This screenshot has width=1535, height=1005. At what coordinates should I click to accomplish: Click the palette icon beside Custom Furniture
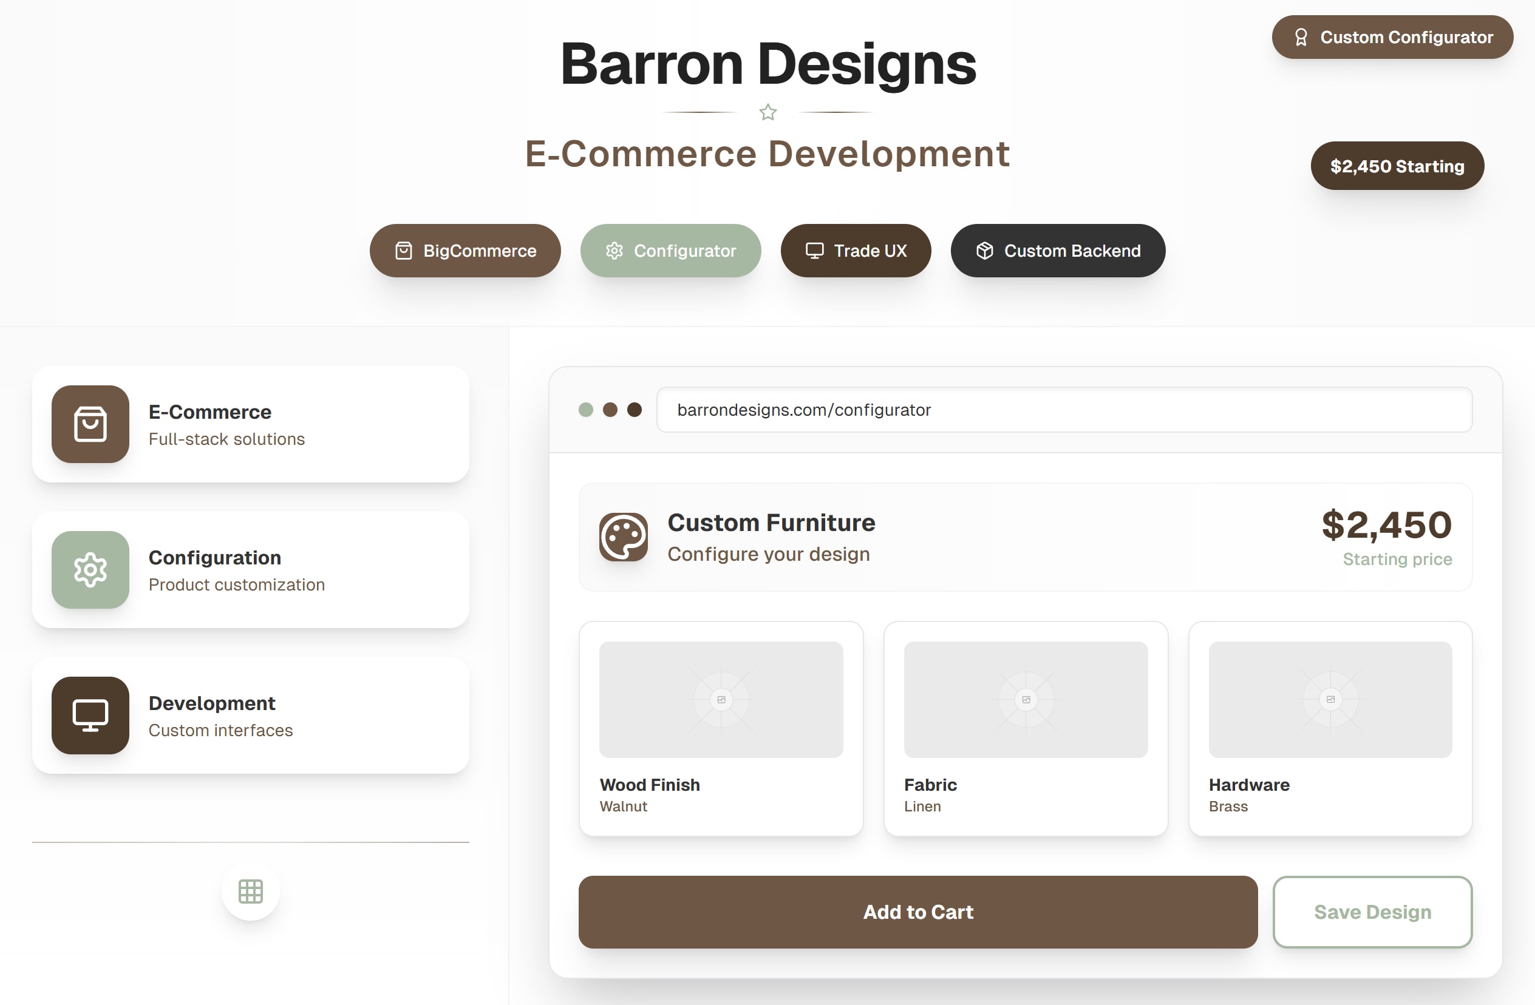click(x=624, y=537)
